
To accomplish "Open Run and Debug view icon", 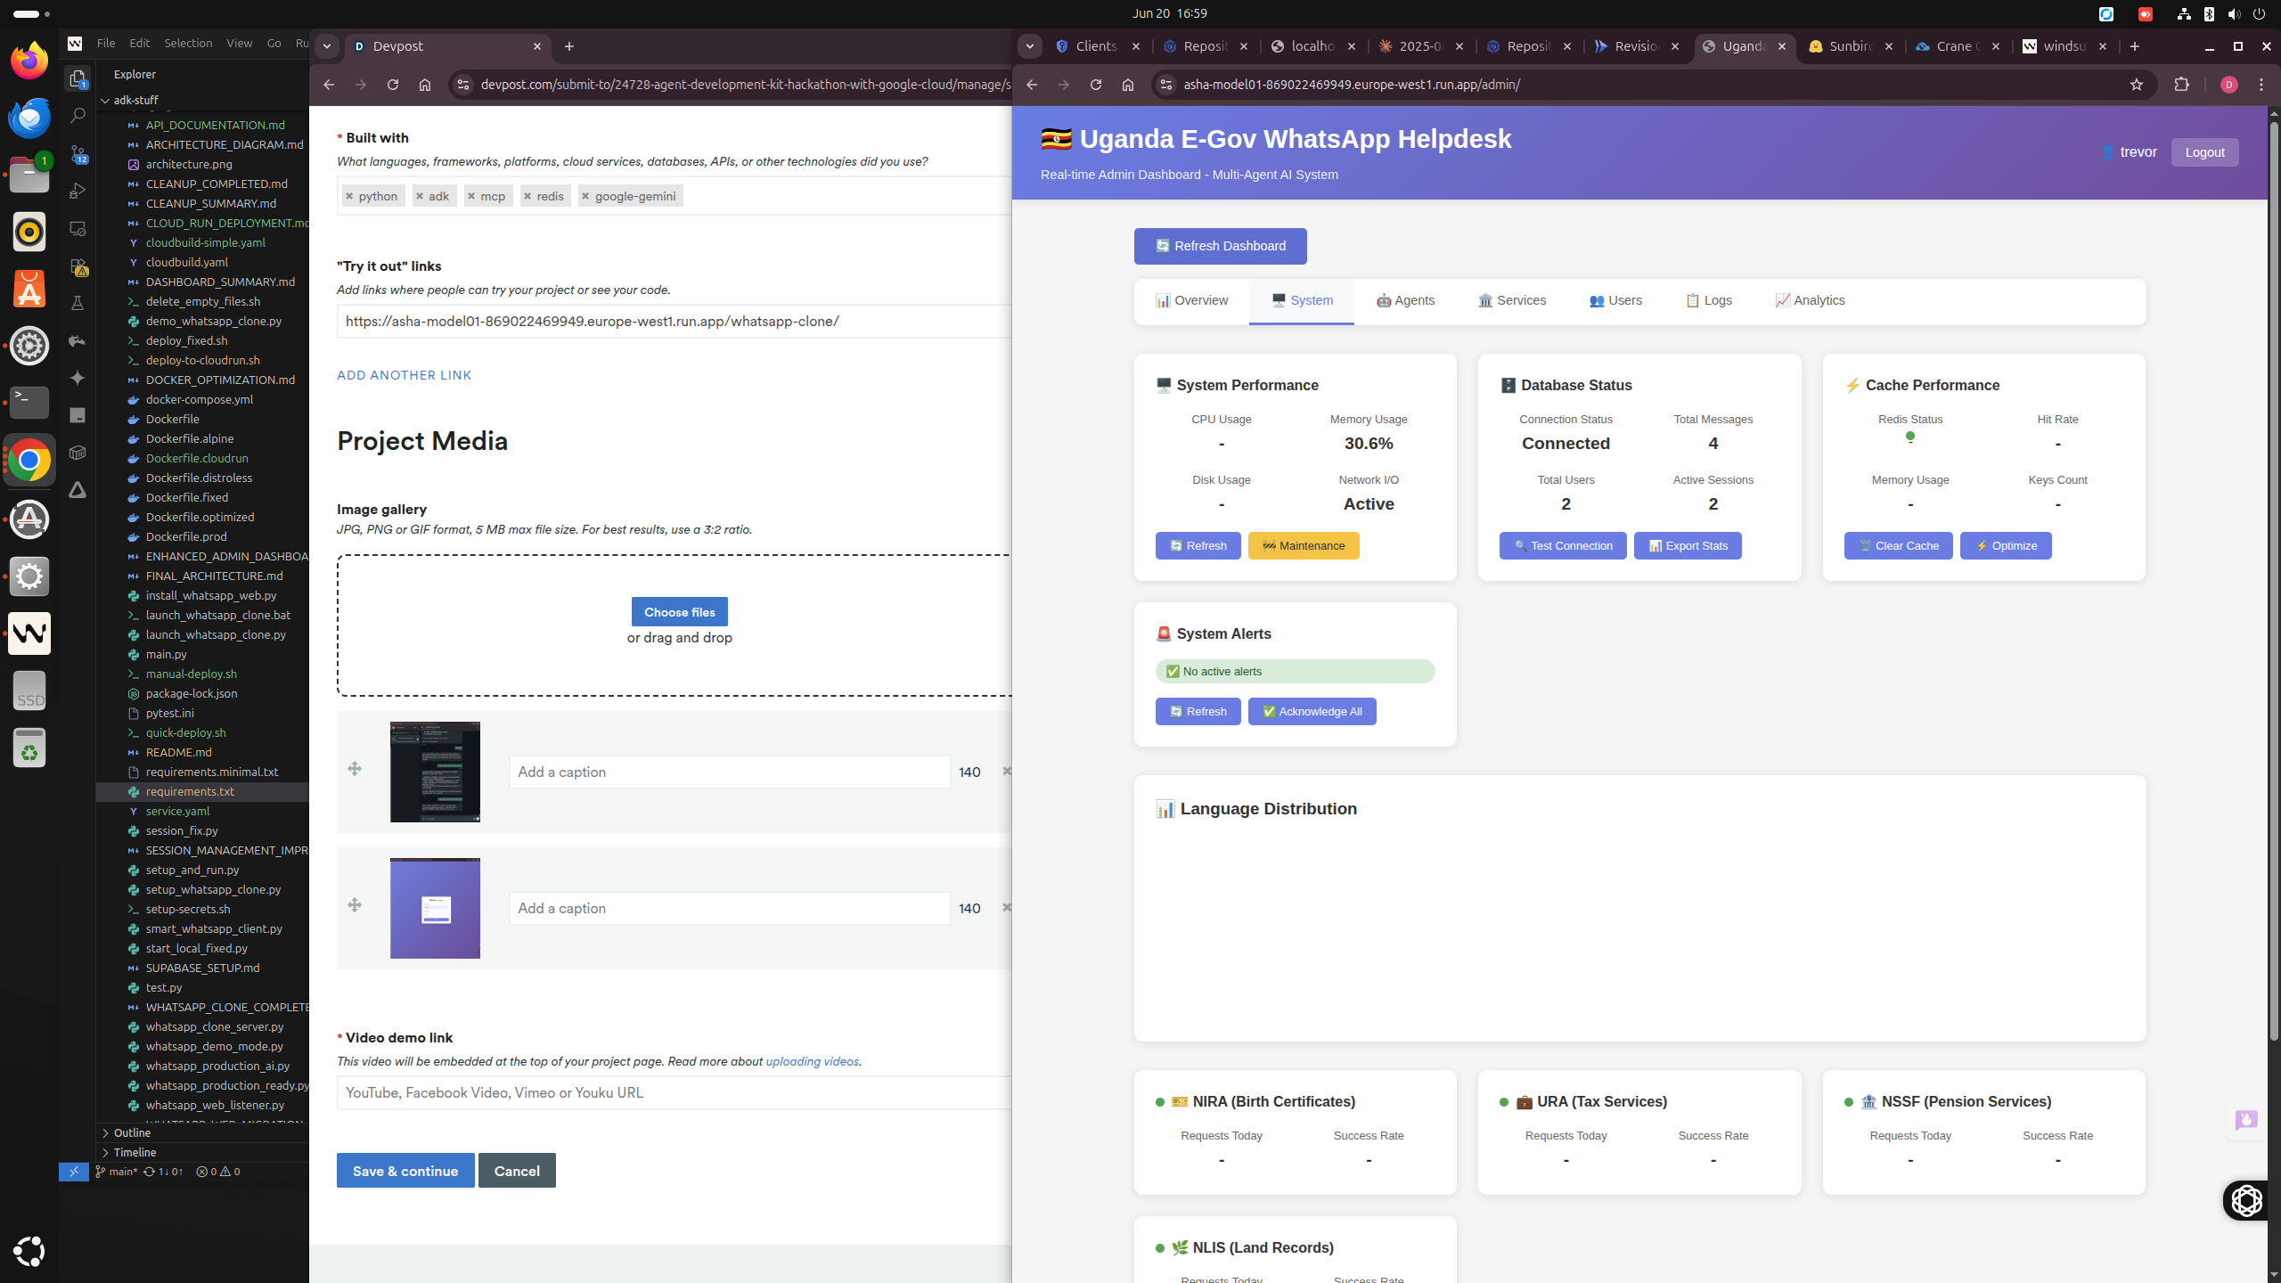I will click(78, 192).
